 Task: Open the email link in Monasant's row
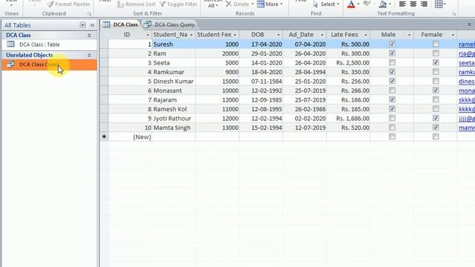[x=467, y=90]
